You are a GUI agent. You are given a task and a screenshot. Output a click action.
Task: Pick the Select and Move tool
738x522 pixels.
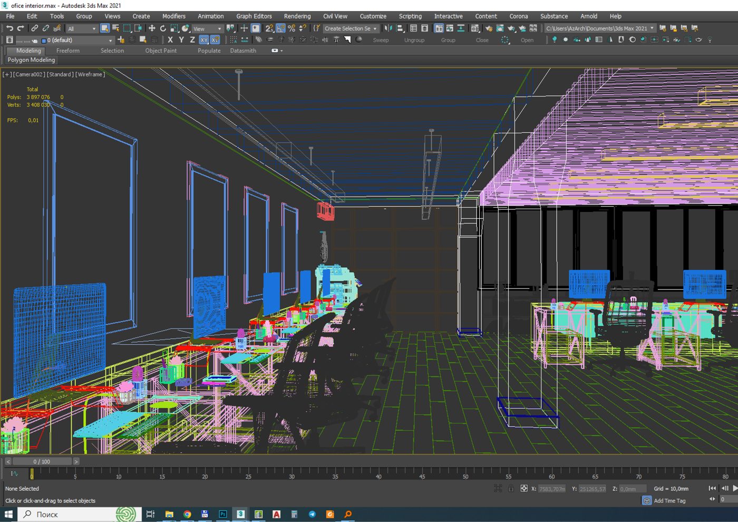click(152, 28)
